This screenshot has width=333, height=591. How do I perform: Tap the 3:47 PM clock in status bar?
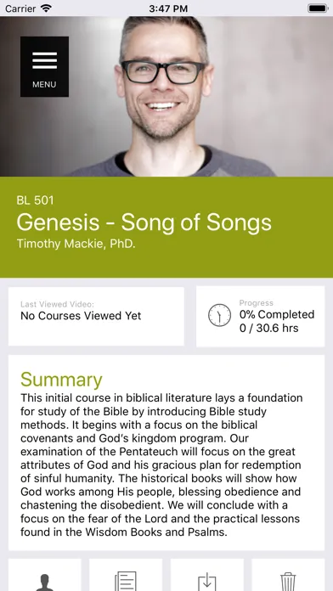[168, 8]
